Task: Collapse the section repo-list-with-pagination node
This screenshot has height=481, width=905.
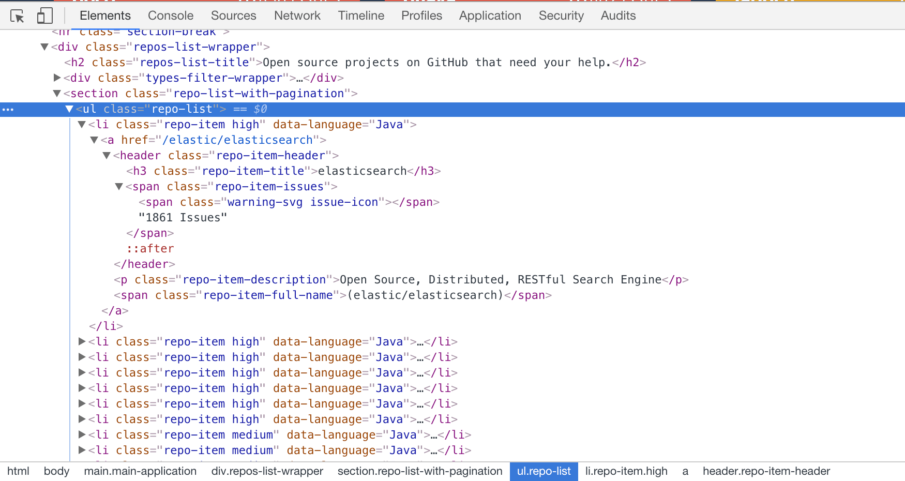Action: (57, 94)
